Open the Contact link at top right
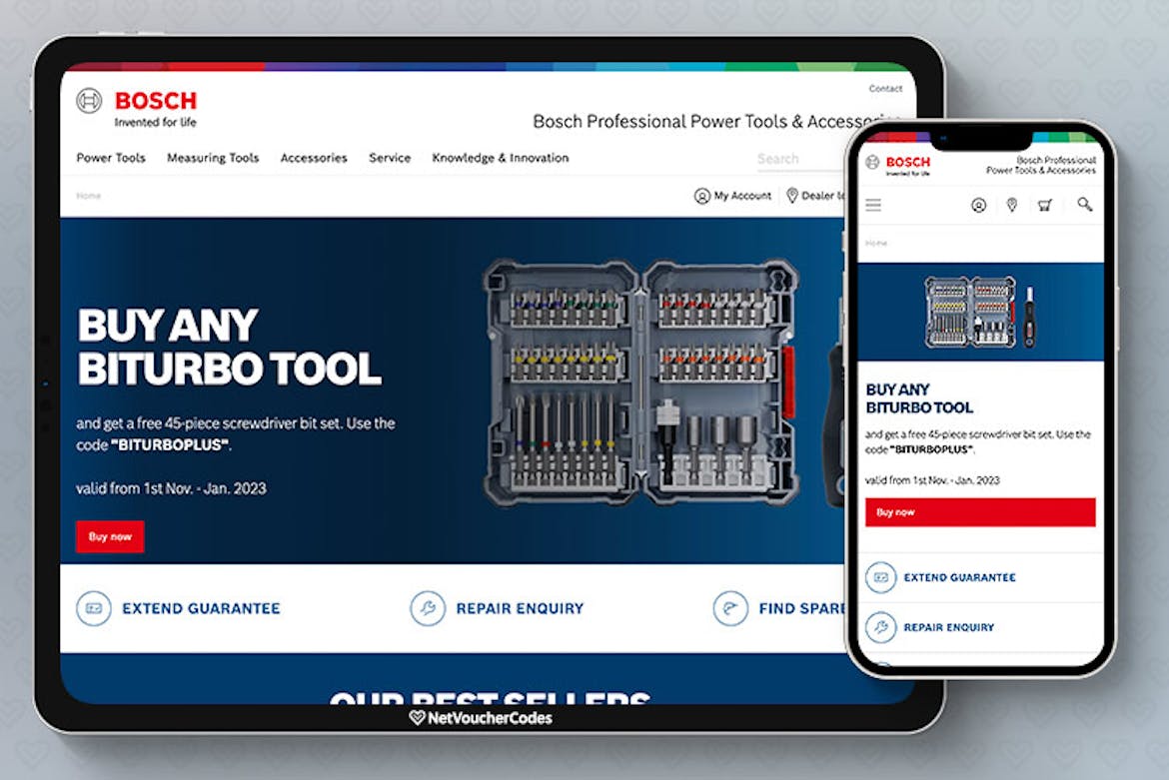Viewport: 1169px width, 780px height. pyautogui.click(x=885, y=88)
